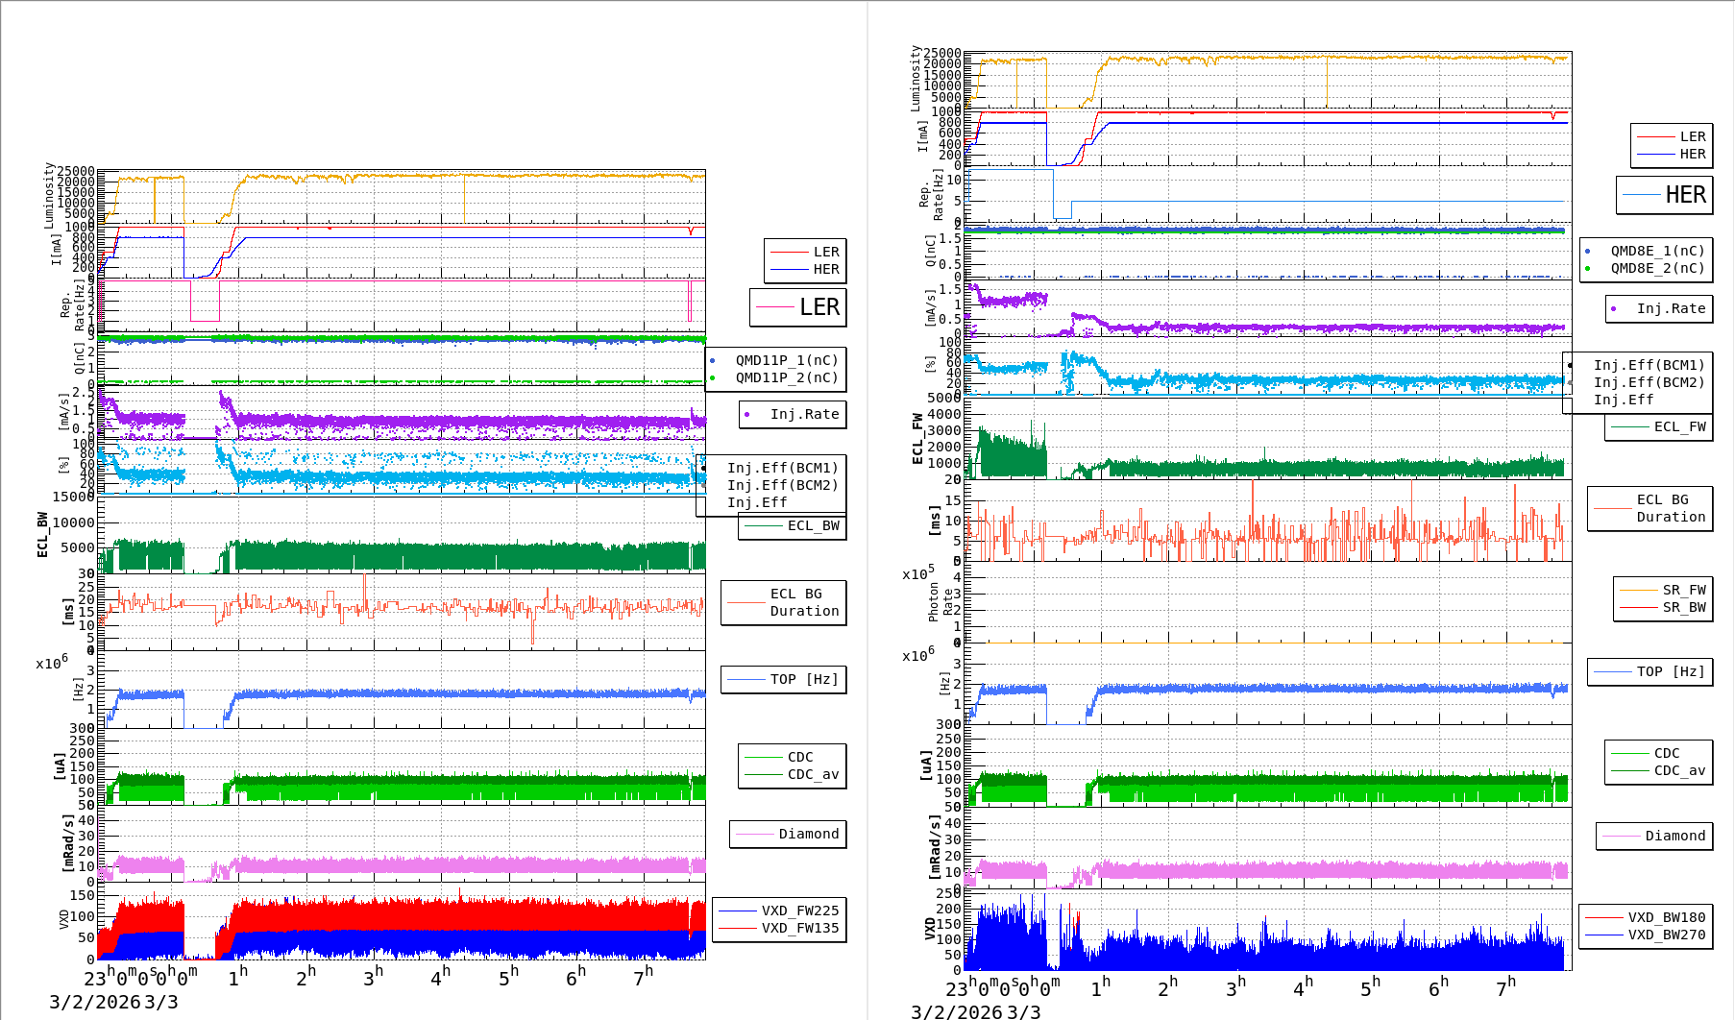Select the VXD_BW270 legend entry
Image resolution: width=1735 pixels, height=1020 pixels.
point(1666,935)
